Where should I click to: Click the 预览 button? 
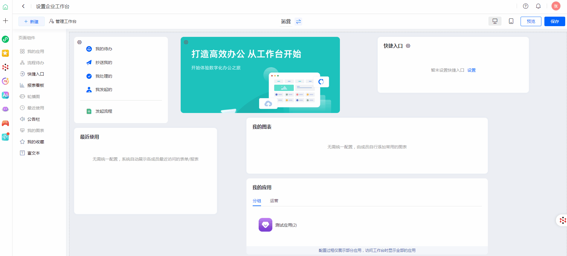pyautogui.click(x=531, y=21)
